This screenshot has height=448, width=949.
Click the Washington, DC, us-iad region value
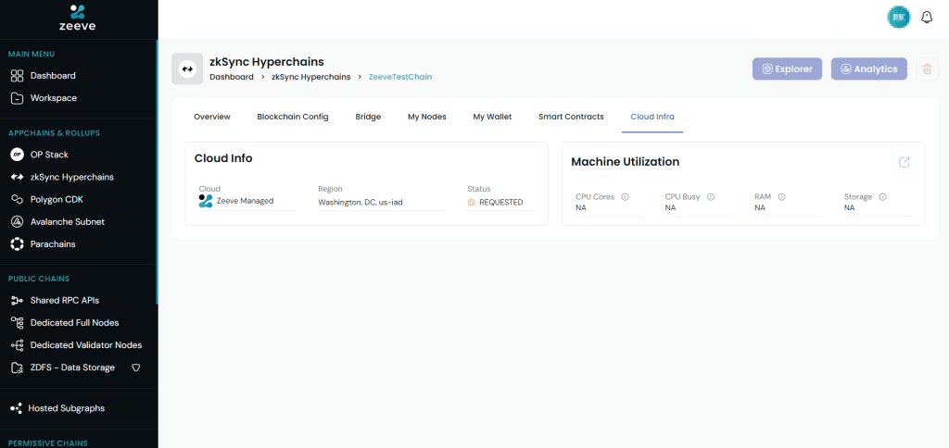pyautogui.click(x=361, y=203)
